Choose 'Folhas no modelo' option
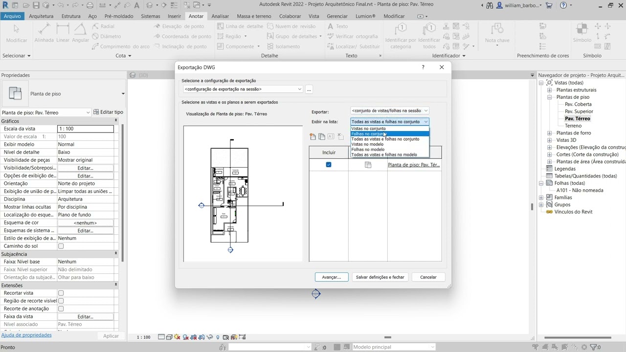The image size is (626, 352). (x=390, y=149)
